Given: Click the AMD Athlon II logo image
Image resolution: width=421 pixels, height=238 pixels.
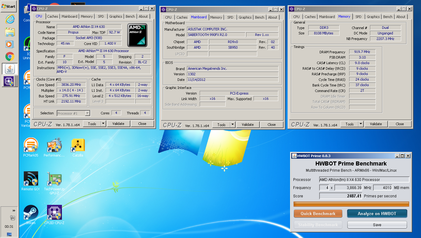Looking at the screenshot, I should click(137, 35).
